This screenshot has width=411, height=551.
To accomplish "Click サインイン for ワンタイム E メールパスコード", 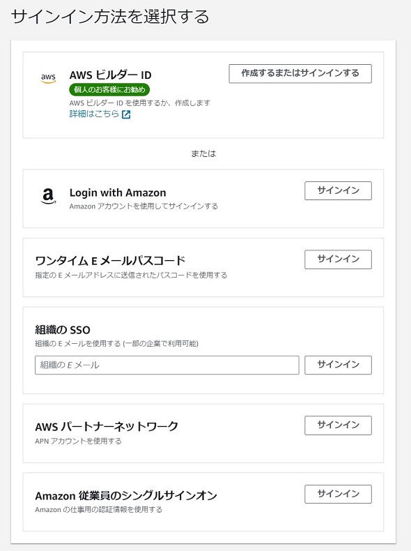I will (338, 259).
